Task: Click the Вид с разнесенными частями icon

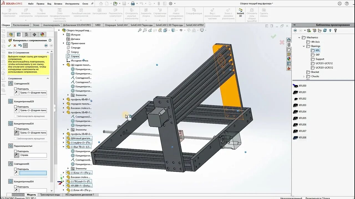Action: pos(212,12)
